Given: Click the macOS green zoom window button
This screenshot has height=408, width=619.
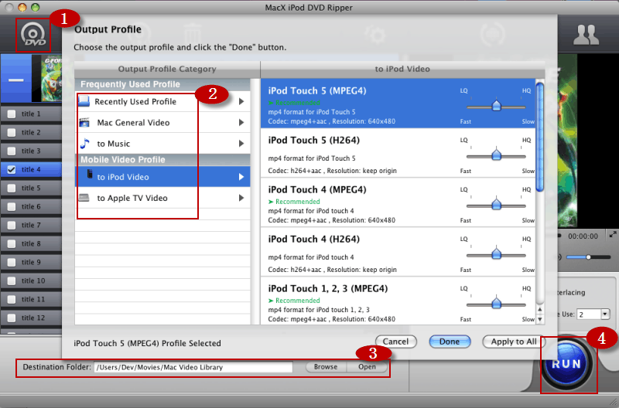Looking at the screenshot, I should point(36,7).
